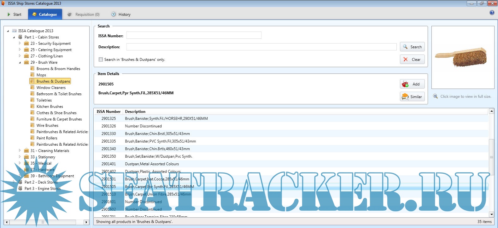Click the Mops folder icon
The height and width of the screenshot is (228, 498).
[32, 75]
